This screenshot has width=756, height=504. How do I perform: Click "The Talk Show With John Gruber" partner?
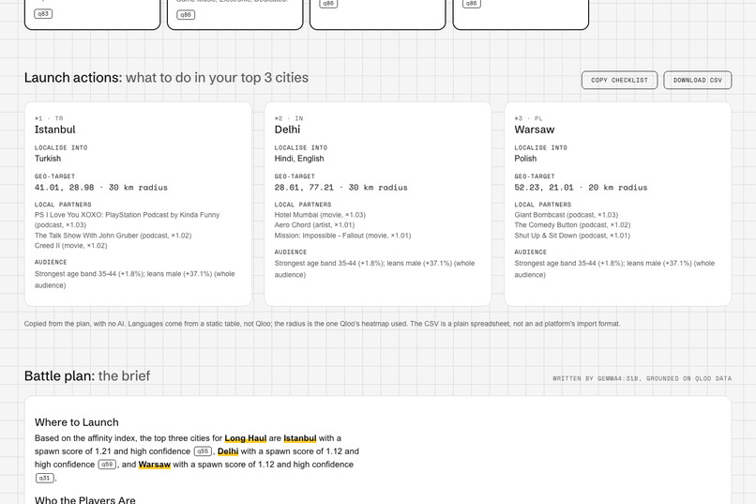pos(113,236)
